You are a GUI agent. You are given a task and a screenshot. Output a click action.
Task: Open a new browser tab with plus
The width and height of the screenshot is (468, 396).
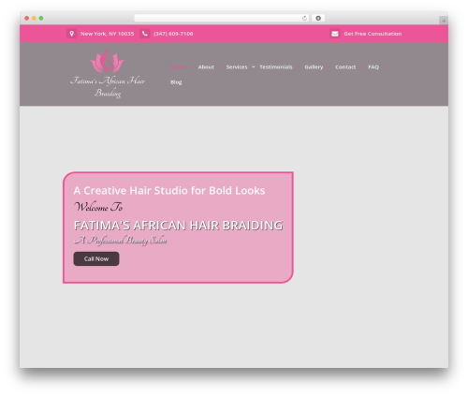click(444, 21)
